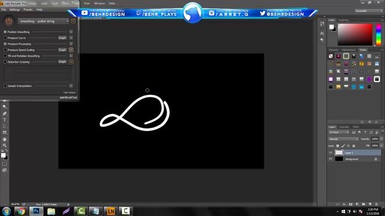Open the Photoshop Window menu

point(99,4)
